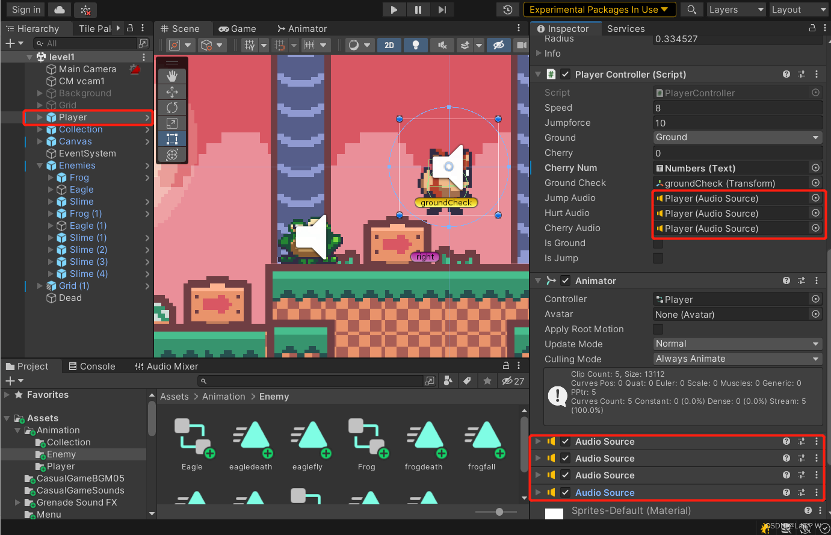Click the Project favorites star icon
The image size is (831, 535).
tap(487, 381)
